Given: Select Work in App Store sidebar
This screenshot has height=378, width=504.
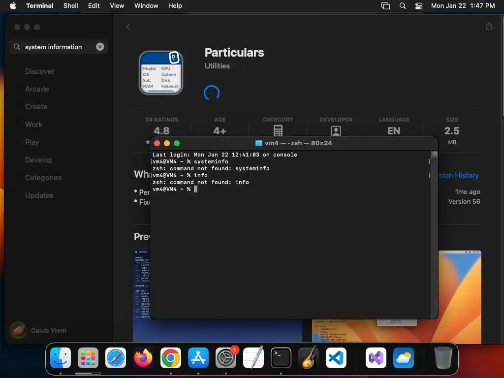Looking at the screenshot, I should tap(34, 125).
